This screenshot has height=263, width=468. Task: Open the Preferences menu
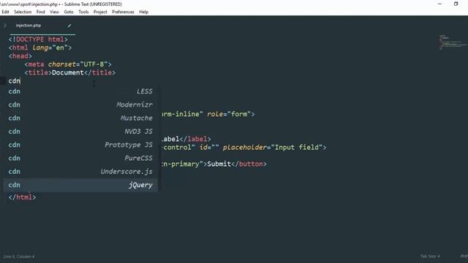(123, 12)
